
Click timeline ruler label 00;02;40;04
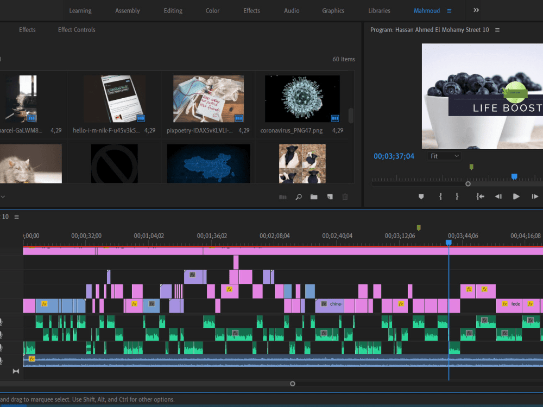337,236
